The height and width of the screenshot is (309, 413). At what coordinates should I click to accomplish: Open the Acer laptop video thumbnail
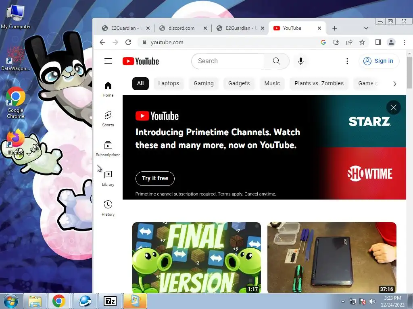click(332, 257)
